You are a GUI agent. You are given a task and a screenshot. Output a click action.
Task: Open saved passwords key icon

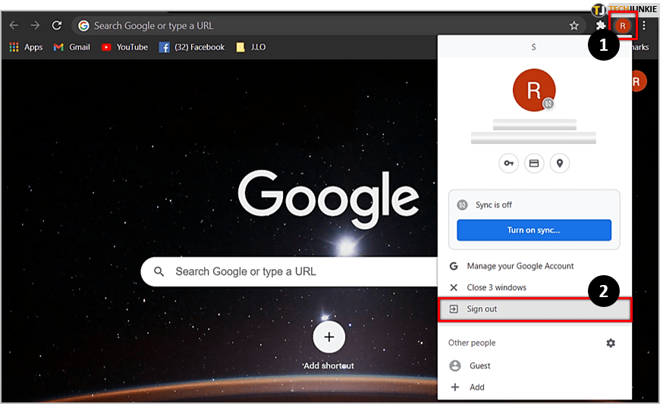(x=508, y=163)
